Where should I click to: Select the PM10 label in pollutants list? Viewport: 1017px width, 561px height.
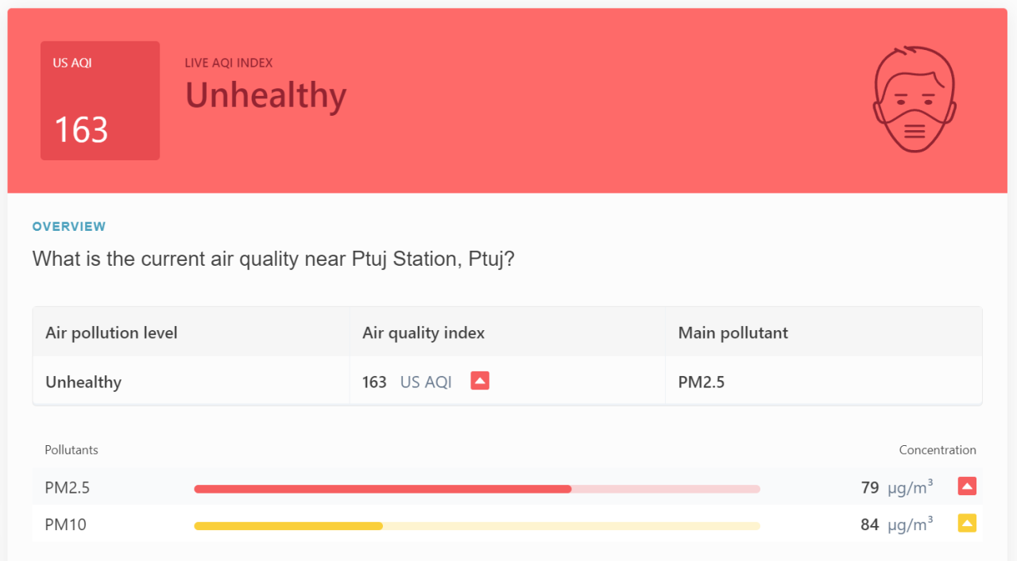pyautogui.click(x=65, y=524)
